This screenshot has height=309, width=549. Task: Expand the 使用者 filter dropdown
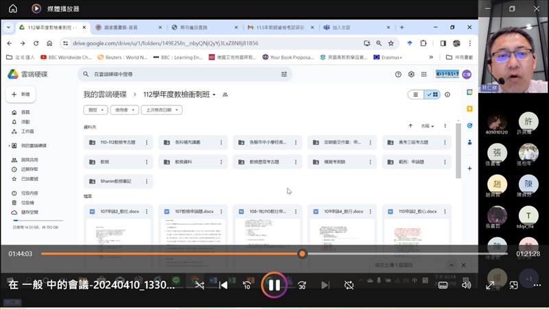[x=125, y=110]
